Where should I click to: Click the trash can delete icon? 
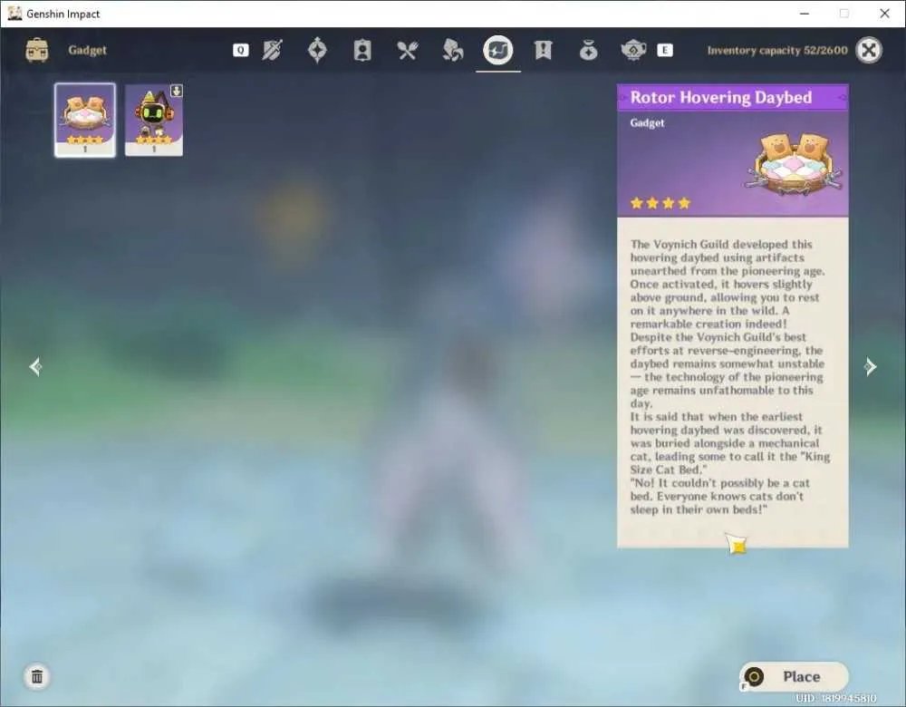(37, 676)
